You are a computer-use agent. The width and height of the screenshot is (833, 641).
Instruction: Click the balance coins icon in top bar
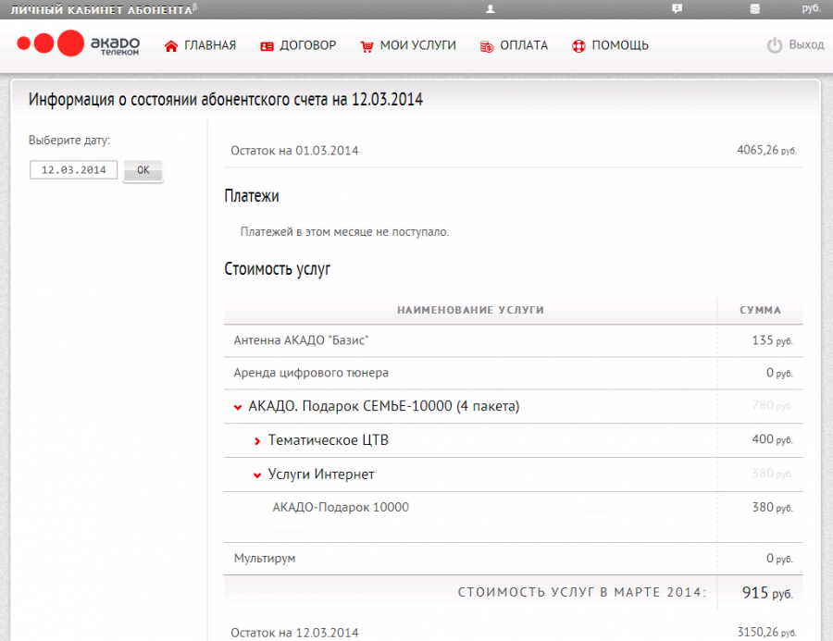[755, 8]
